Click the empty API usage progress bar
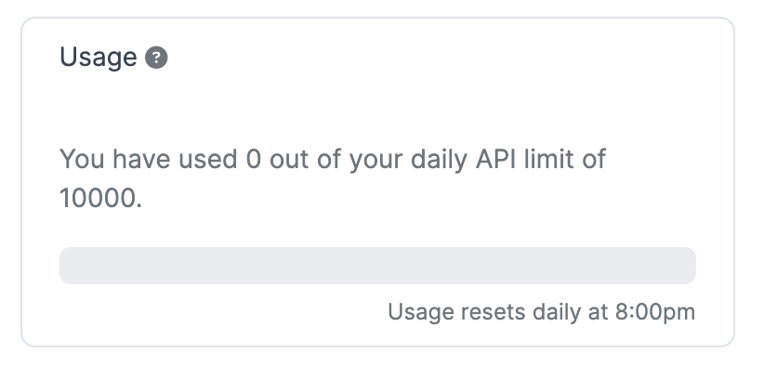This screenshot has width=777, height=366. pyautogui.click(x=377, y=266)
